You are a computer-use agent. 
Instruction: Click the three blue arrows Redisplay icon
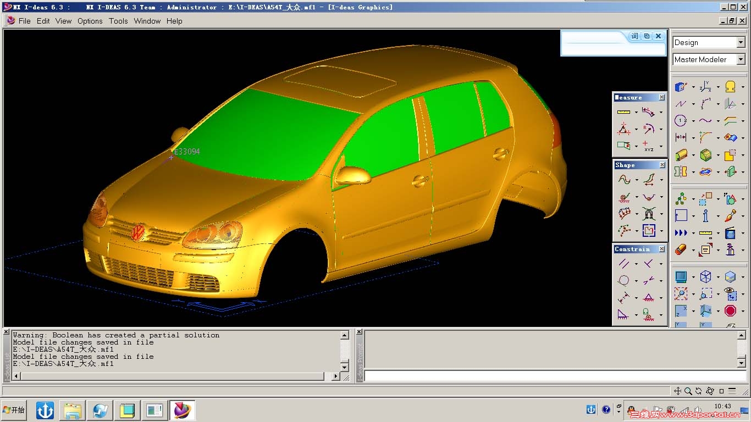(x=681, y=233)
